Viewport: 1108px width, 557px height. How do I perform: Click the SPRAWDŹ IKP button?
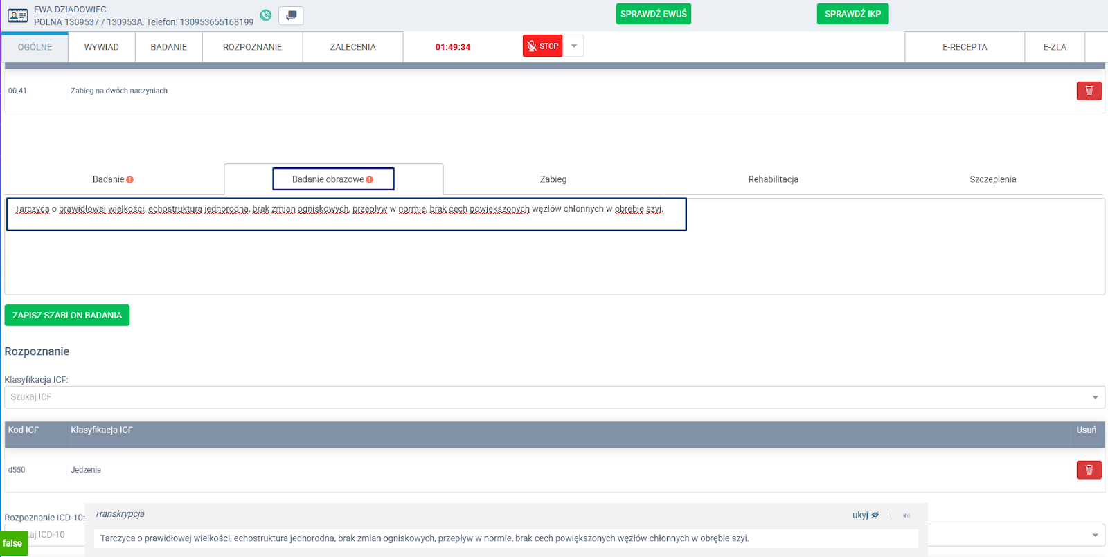point(852,14)
